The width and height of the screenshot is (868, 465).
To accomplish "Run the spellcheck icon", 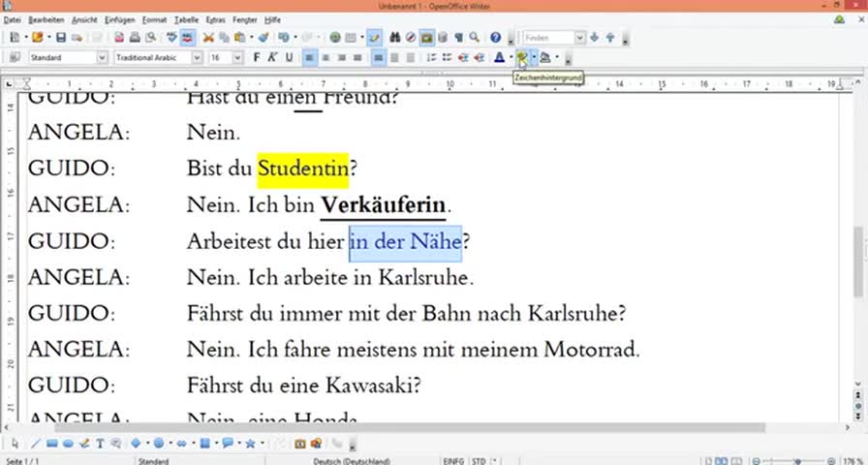I will tap(172, 38).
